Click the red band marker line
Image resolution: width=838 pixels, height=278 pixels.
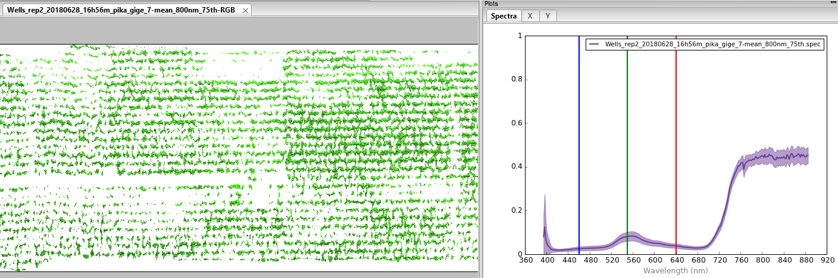tap(676, 145)
